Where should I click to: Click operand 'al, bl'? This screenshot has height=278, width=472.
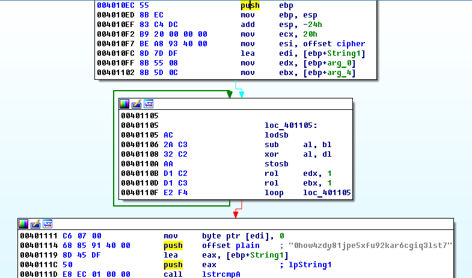(317, 145)
